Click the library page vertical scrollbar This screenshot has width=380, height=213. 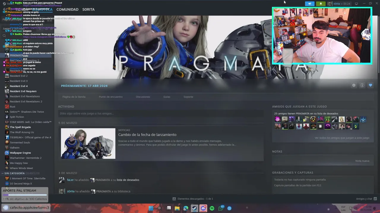[x=379, y=44]
